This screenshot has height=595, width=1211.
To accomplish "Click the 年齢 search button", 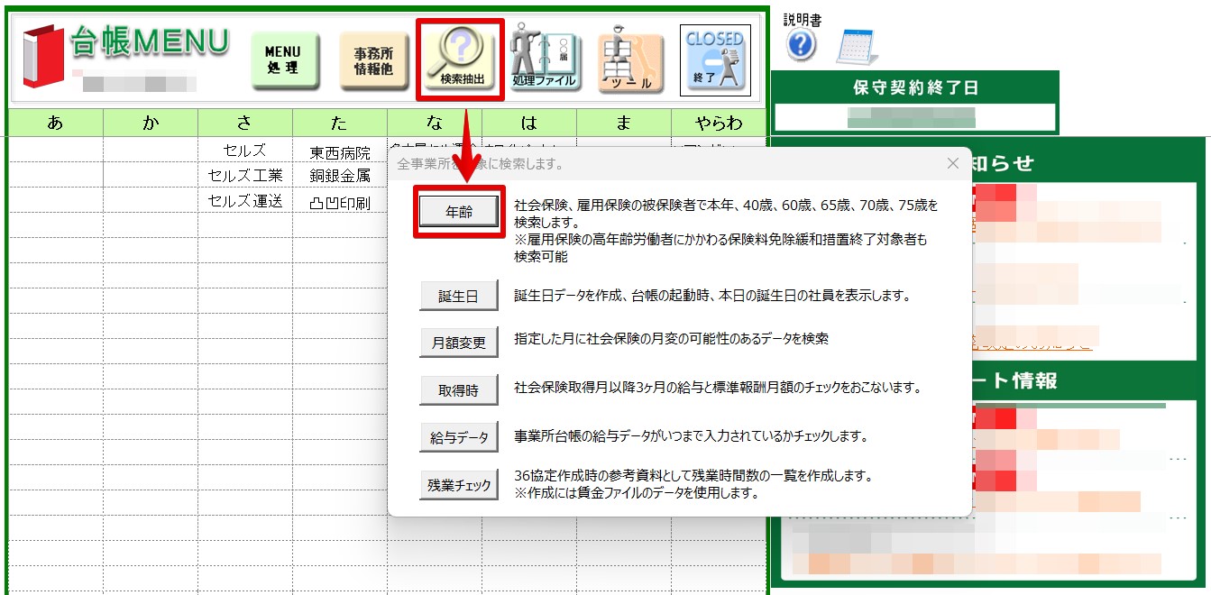I will (459, 212).
